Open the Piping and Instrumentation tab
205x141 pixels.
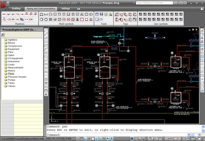[41, 9]
